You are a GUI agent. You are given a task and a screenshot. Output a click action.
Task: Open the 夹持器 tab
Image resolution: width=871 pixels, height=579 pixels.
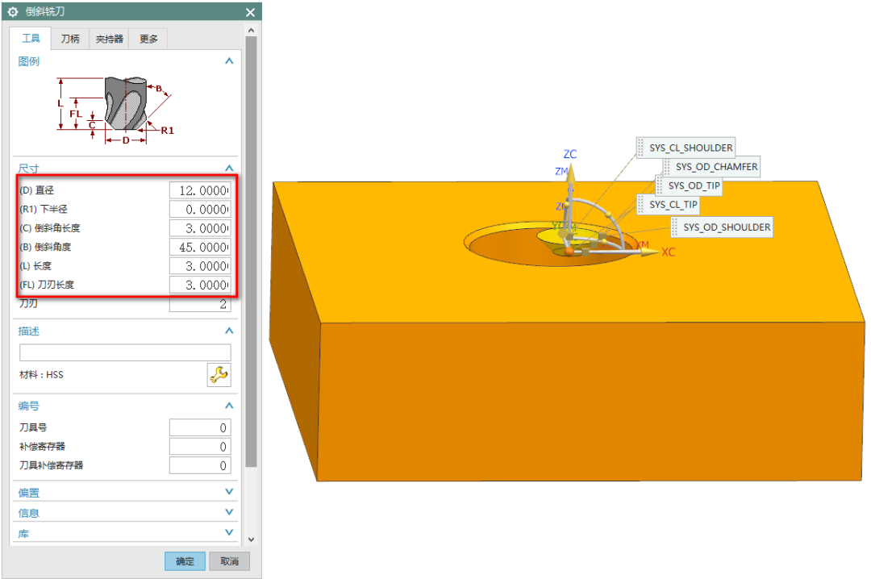(110, 39)
